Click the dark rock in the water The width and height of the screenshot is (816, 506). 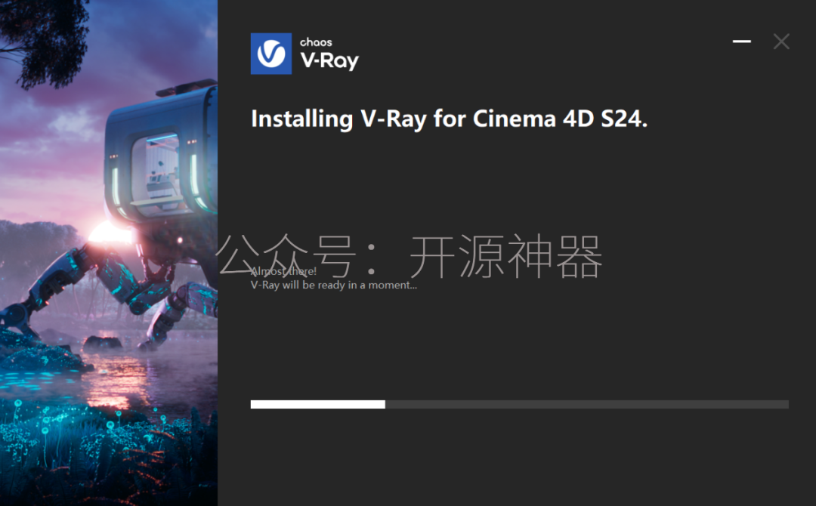click(x=103, y=343)
